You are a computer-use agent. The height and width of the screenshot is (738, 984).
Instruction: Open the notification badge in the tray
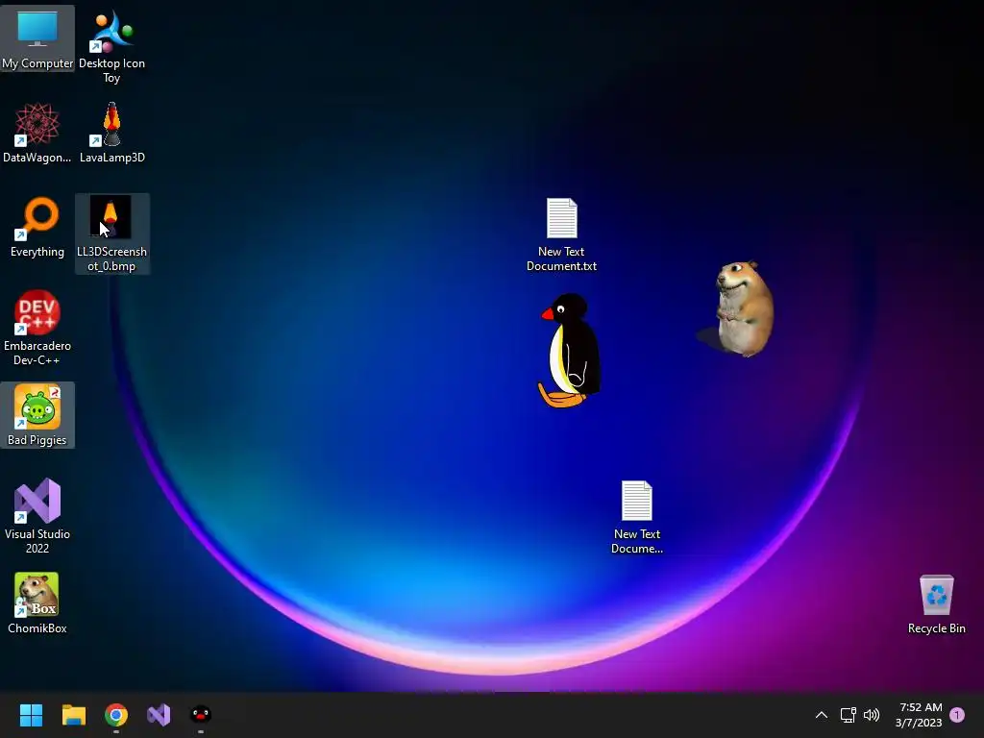tap(957, 715)
